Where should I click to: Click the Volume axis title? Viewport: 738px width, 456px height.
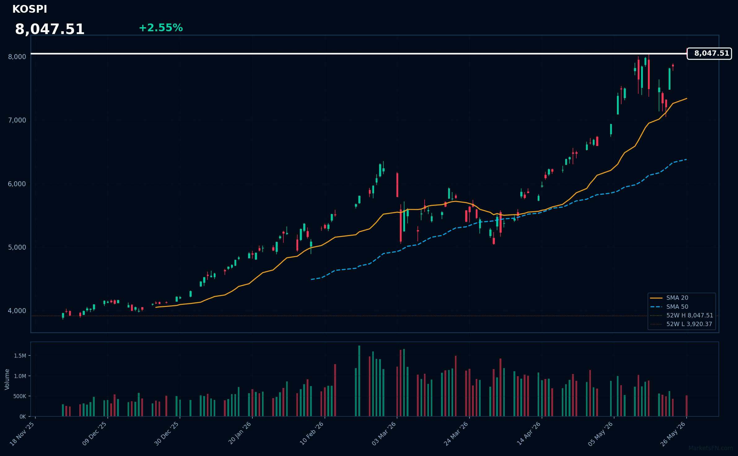(7, 379)
